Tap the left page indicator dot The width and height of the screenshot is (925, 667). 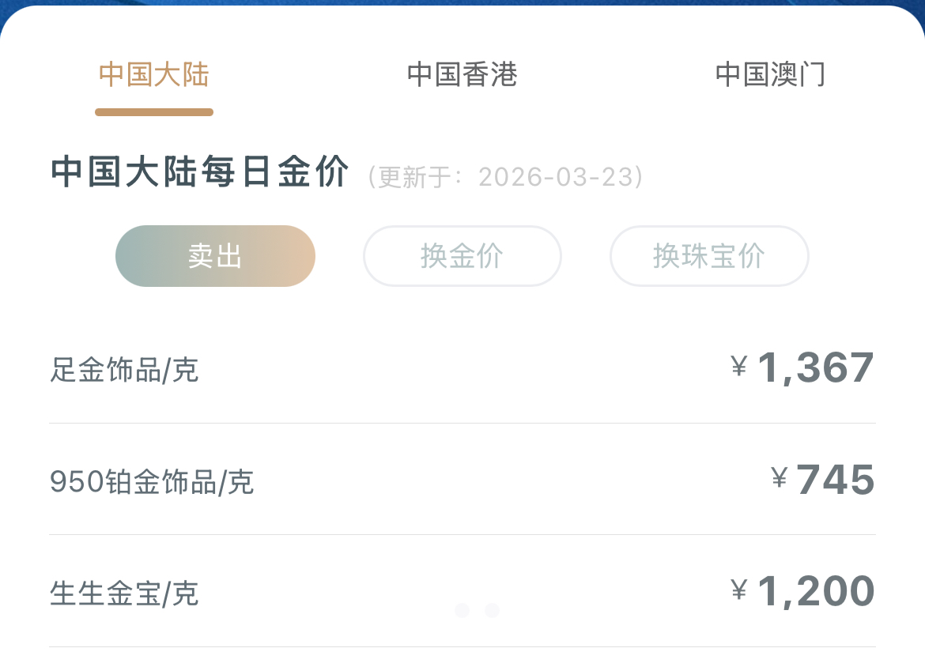tap(462, 610)
